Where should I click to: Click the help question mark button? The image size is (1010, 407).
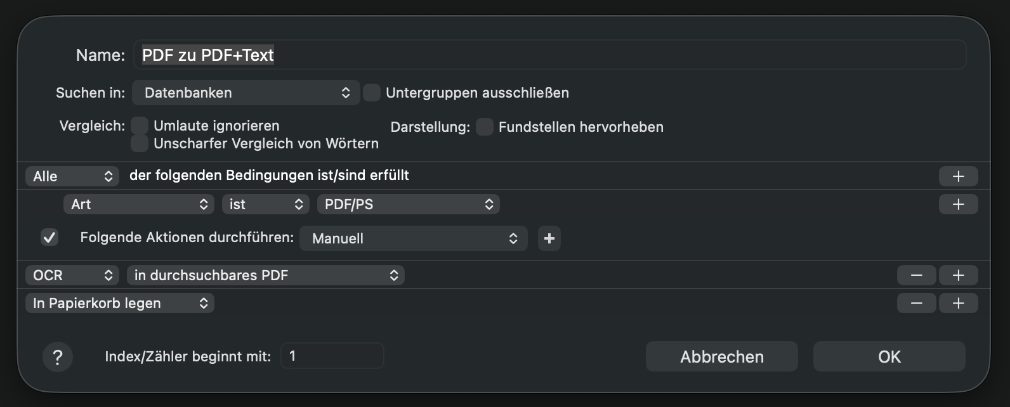pyautogui.click(x=57, y=357)
